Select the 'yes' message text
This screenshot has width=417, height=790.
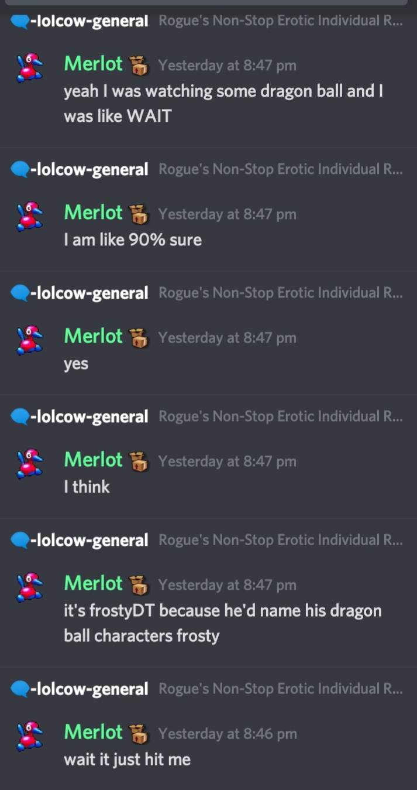tap(76, 364)
